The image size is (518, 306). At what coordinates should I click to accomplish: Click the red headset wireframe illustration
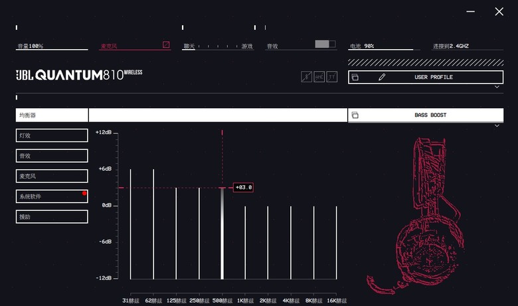click(417, 216)
